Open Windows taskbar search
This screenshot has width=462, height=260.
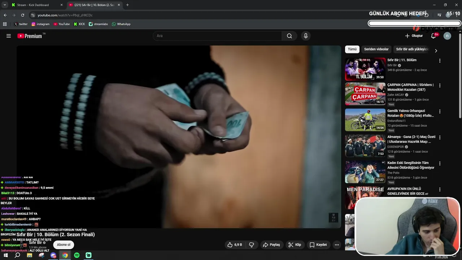pos(17,255)
